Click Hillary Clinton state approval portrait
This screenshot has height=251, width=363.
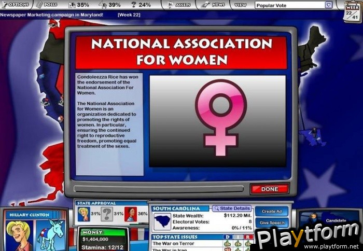tap(83, 214)
